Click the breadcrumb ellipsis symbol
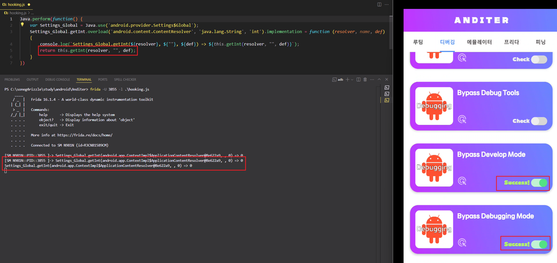 (32, 13)
